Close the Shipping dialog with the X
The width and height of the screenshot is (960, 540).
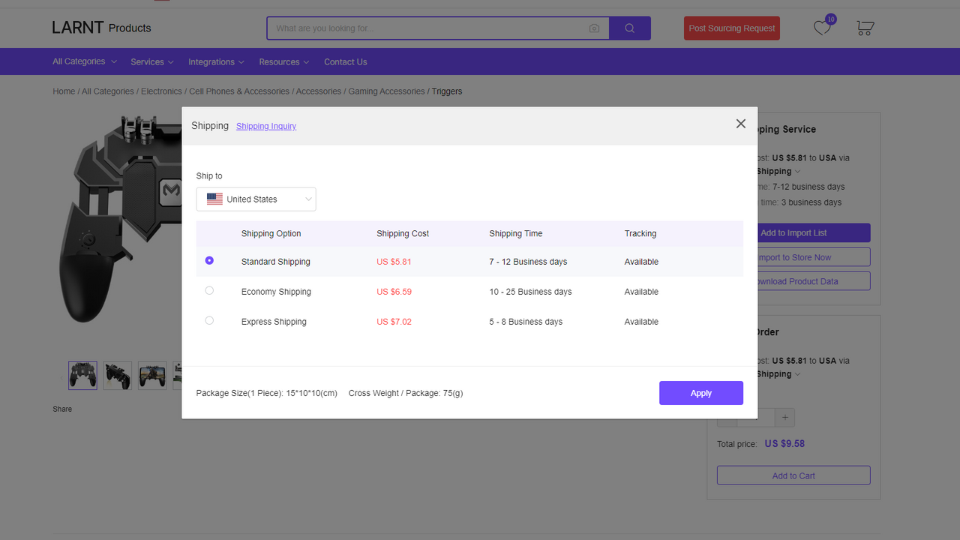tap(740, 123)
